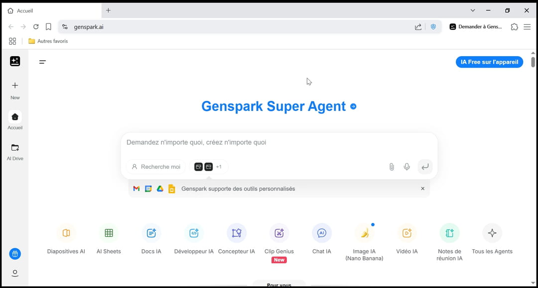Dismiss the custom tools notification banner
The width and height of the screenshot is (538, 288).
point(422,189)
